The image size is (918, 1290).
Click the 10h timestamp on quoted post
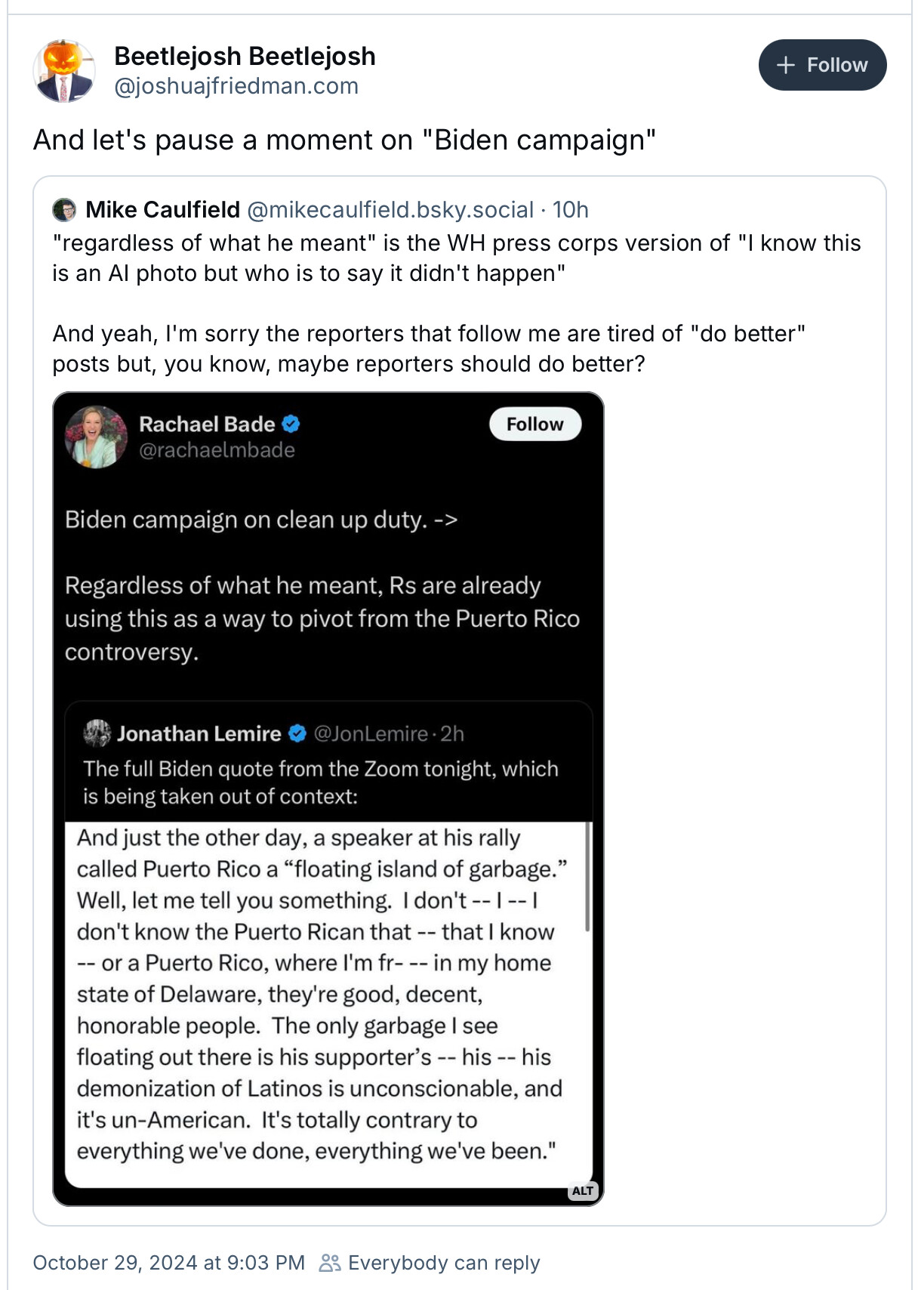tap(570, 209)
